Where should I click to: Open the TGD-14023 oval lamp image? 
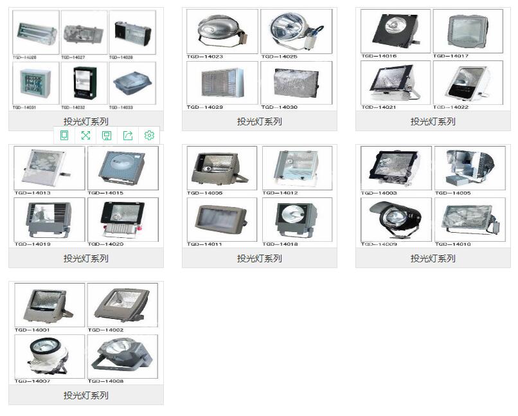(222, 32)
